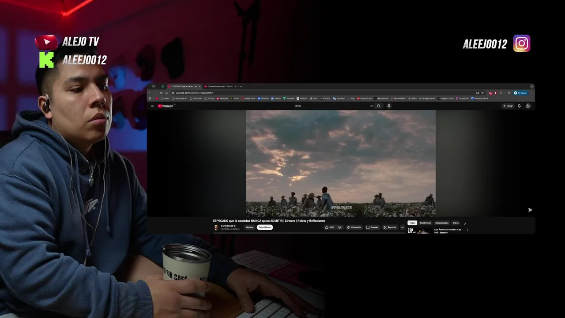Open Con Ánimo de Ofender video thumbnail
The image size is (565, 318).
point(418,231)
